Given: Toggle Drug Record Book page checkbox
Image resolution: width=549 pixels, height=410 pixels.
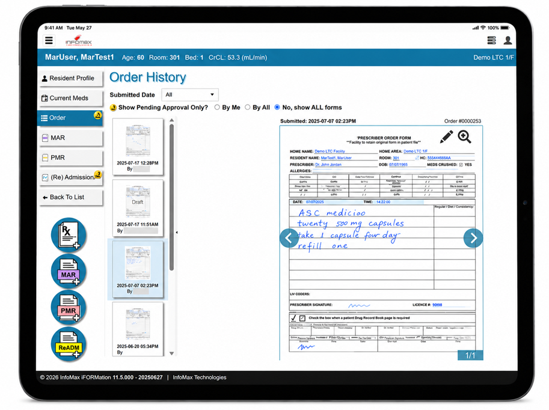Looking at the screenshot, I should [302, 318].
